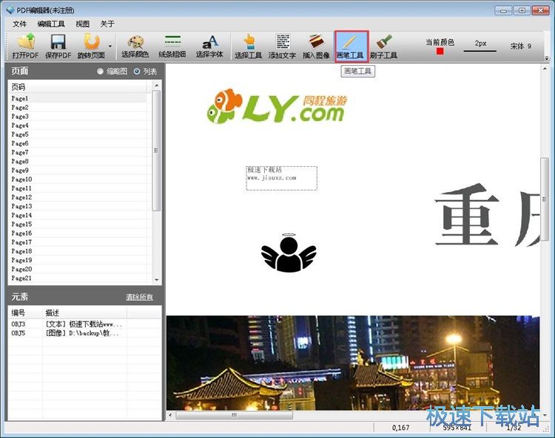Click page list scroll up arrow
This screenshot has width=555, height=438.
point(156,85)
